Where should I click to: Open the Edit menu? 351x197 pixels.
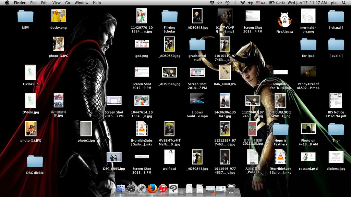(44, 3)
